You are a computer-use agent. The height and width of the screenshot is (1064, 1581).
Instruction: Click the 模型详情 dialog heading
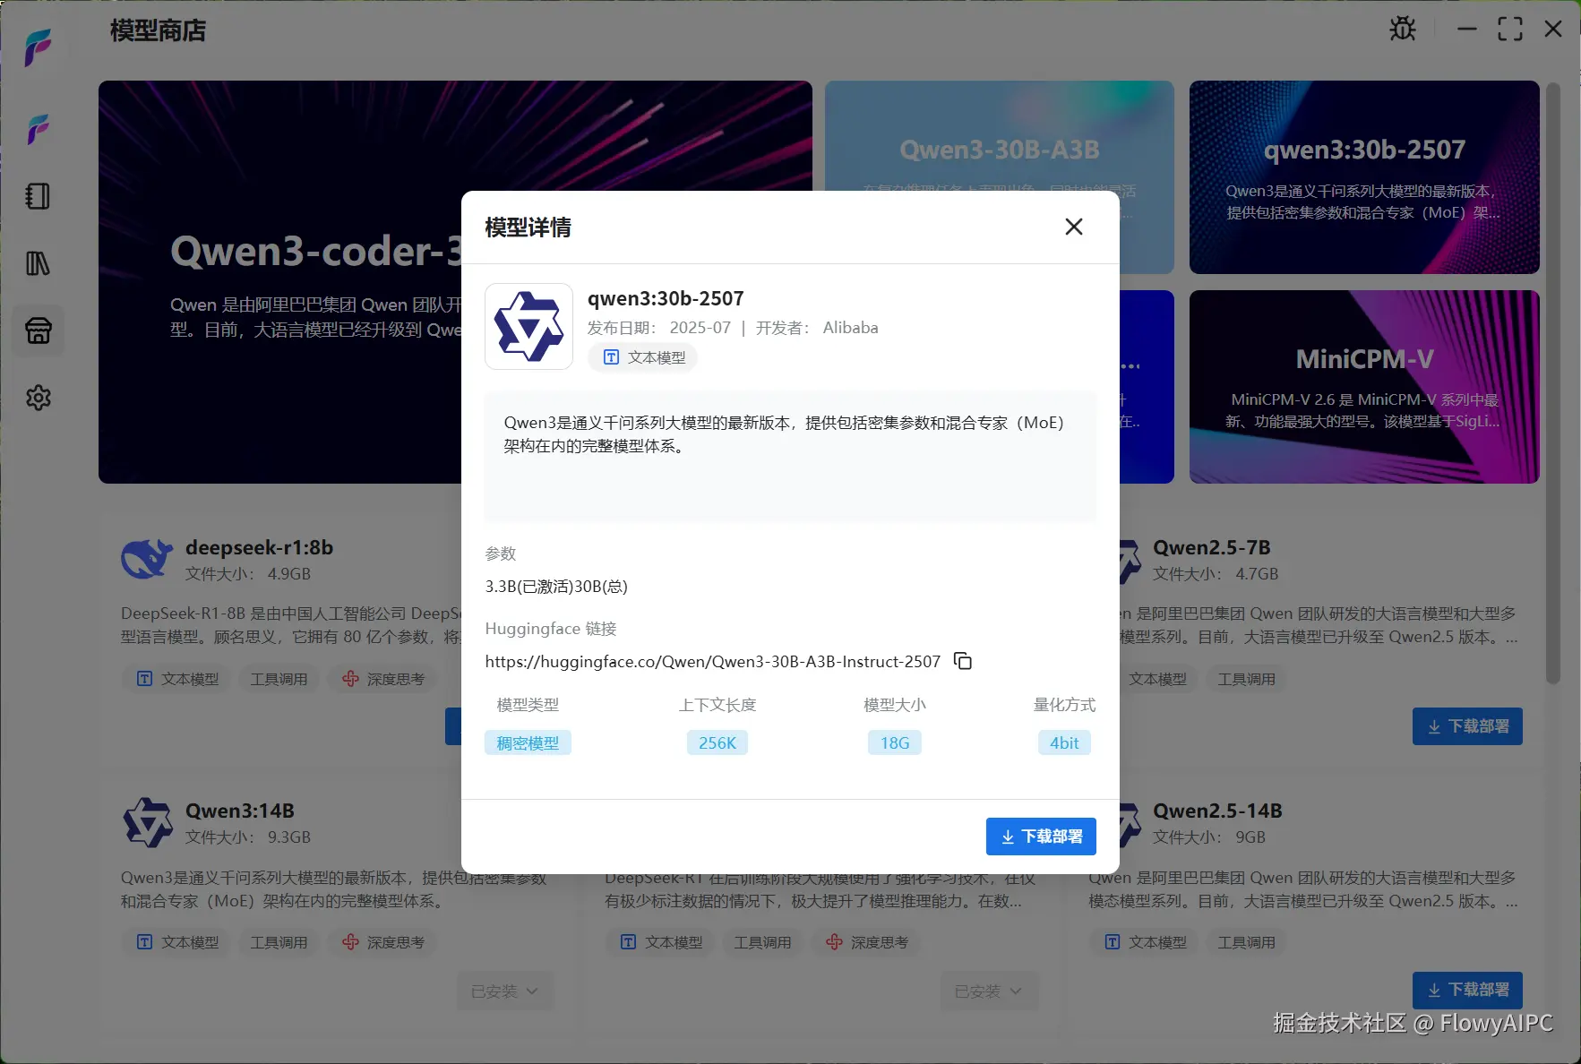528,227
